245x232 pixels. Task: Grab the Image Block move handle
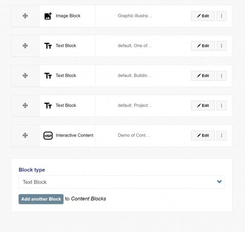[x=25, y=16]
